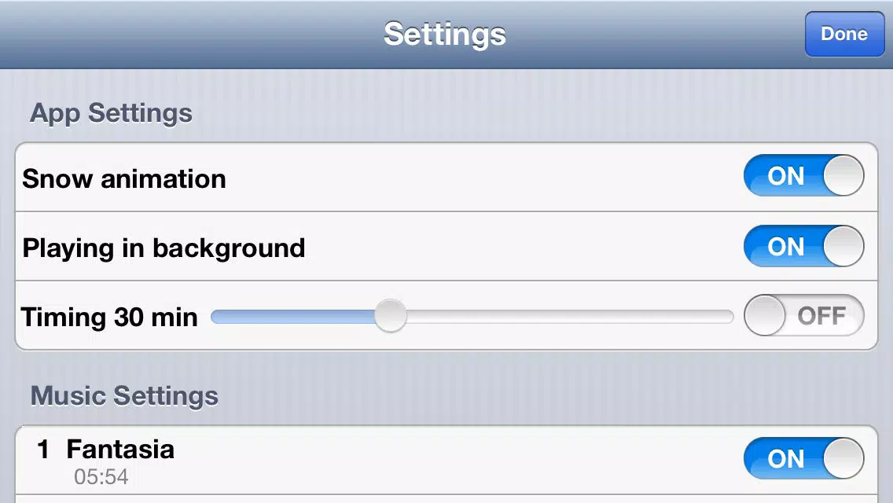893x503 pixels.
Task: Click the Timing 30 min label
Action: pos(109,318)
